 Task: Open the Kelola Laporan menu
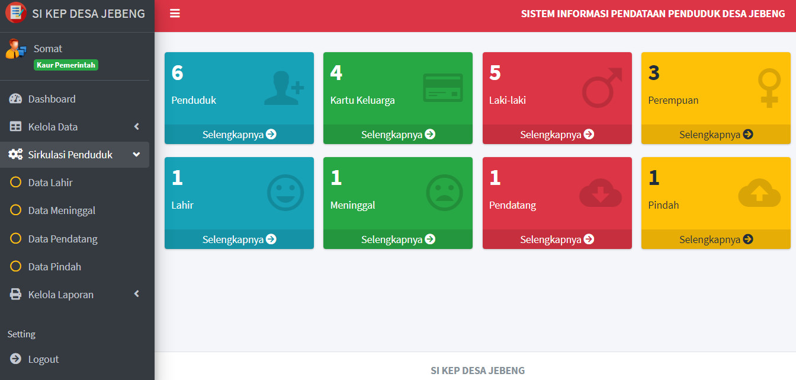(75, 295)
